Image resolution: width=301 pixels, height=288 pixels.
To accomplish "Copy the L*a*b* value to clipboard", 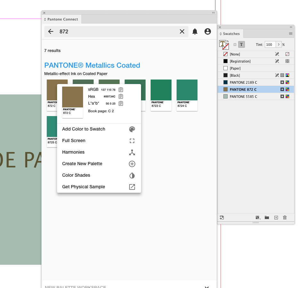I will click(x=121, y=104).
